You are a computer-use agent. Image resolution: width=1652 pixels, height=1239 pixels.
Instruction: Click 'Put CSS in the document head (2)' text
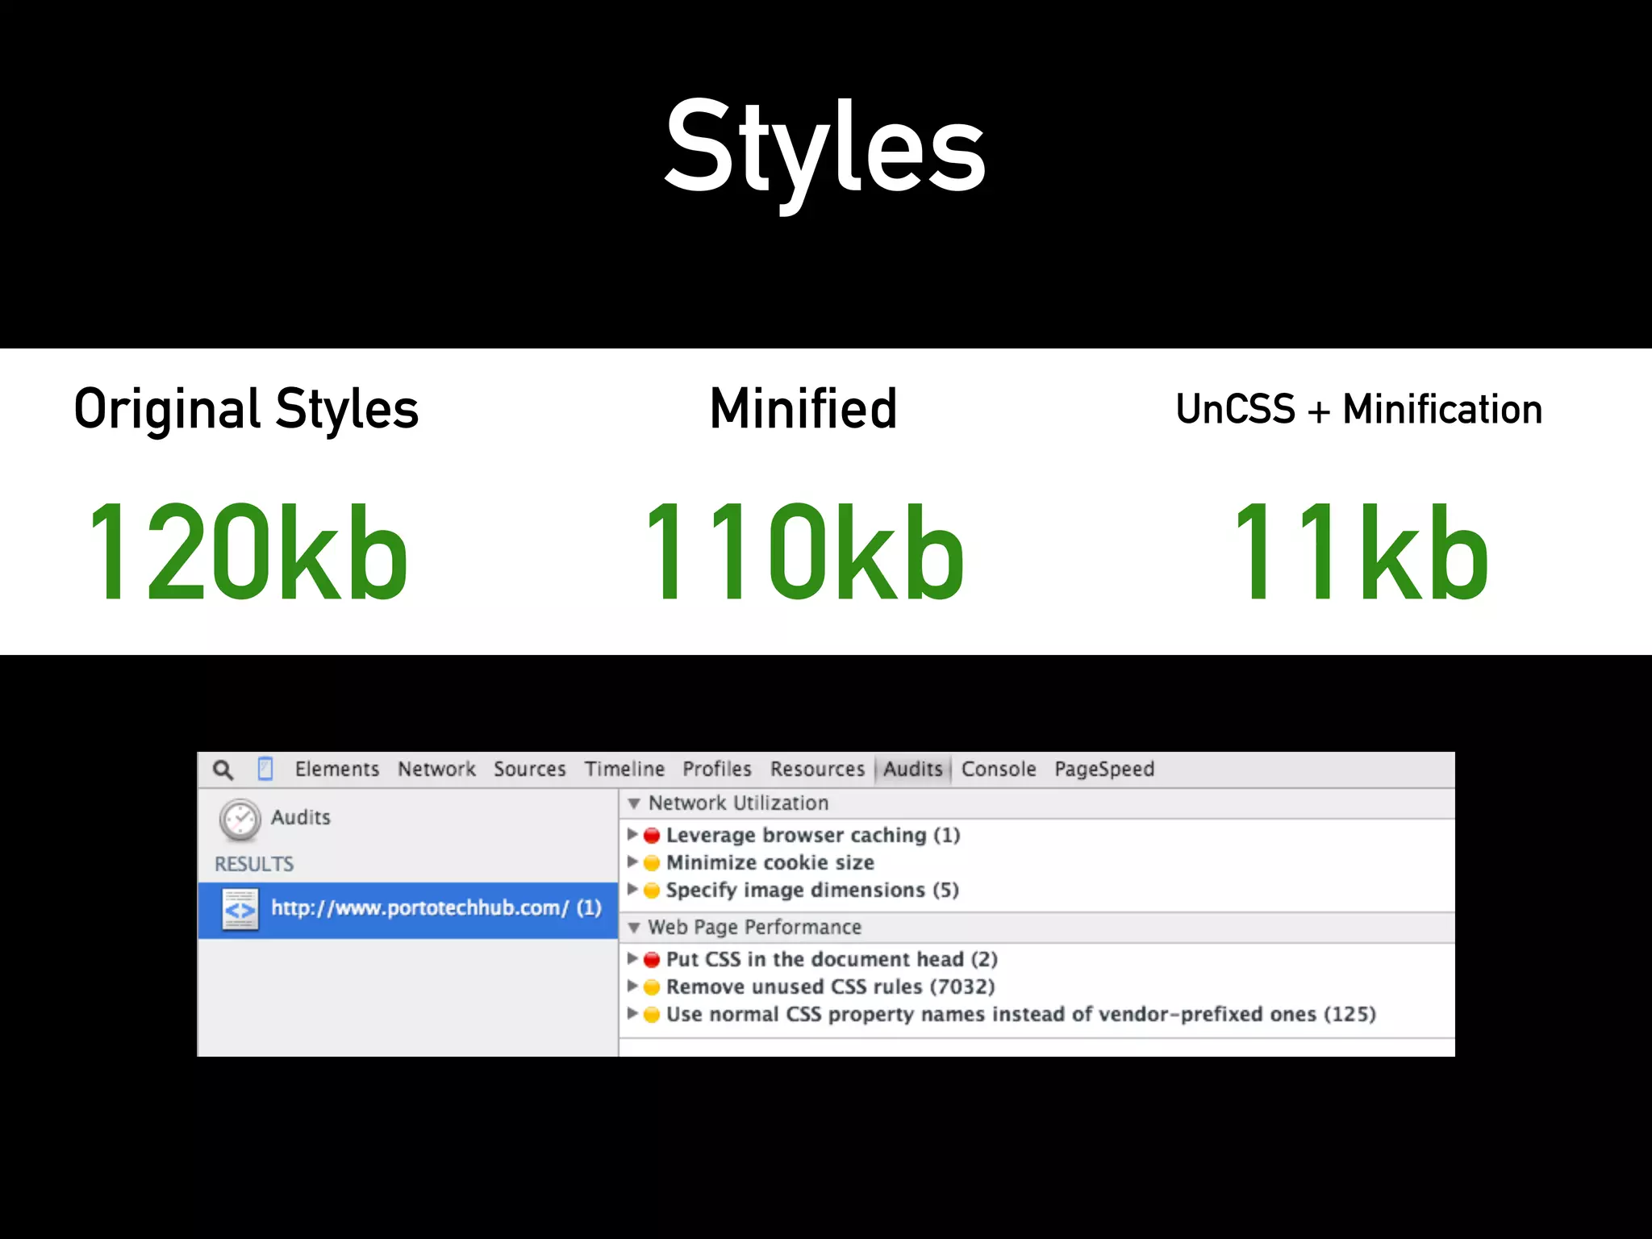click(x=832, y=960)
